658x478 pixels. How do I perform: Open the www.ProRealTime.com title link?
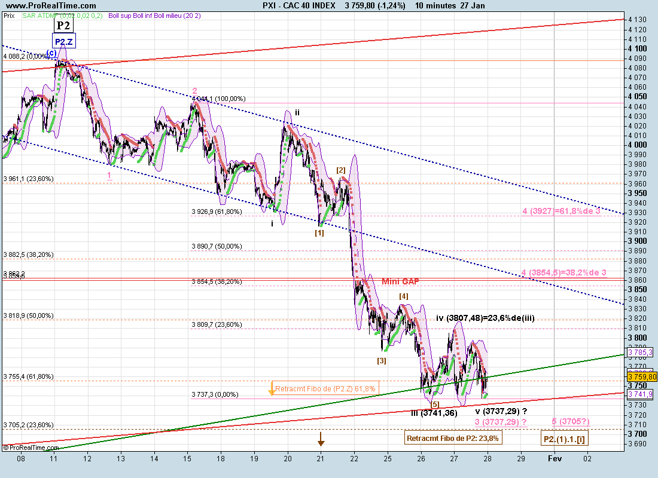pos(51,5)
